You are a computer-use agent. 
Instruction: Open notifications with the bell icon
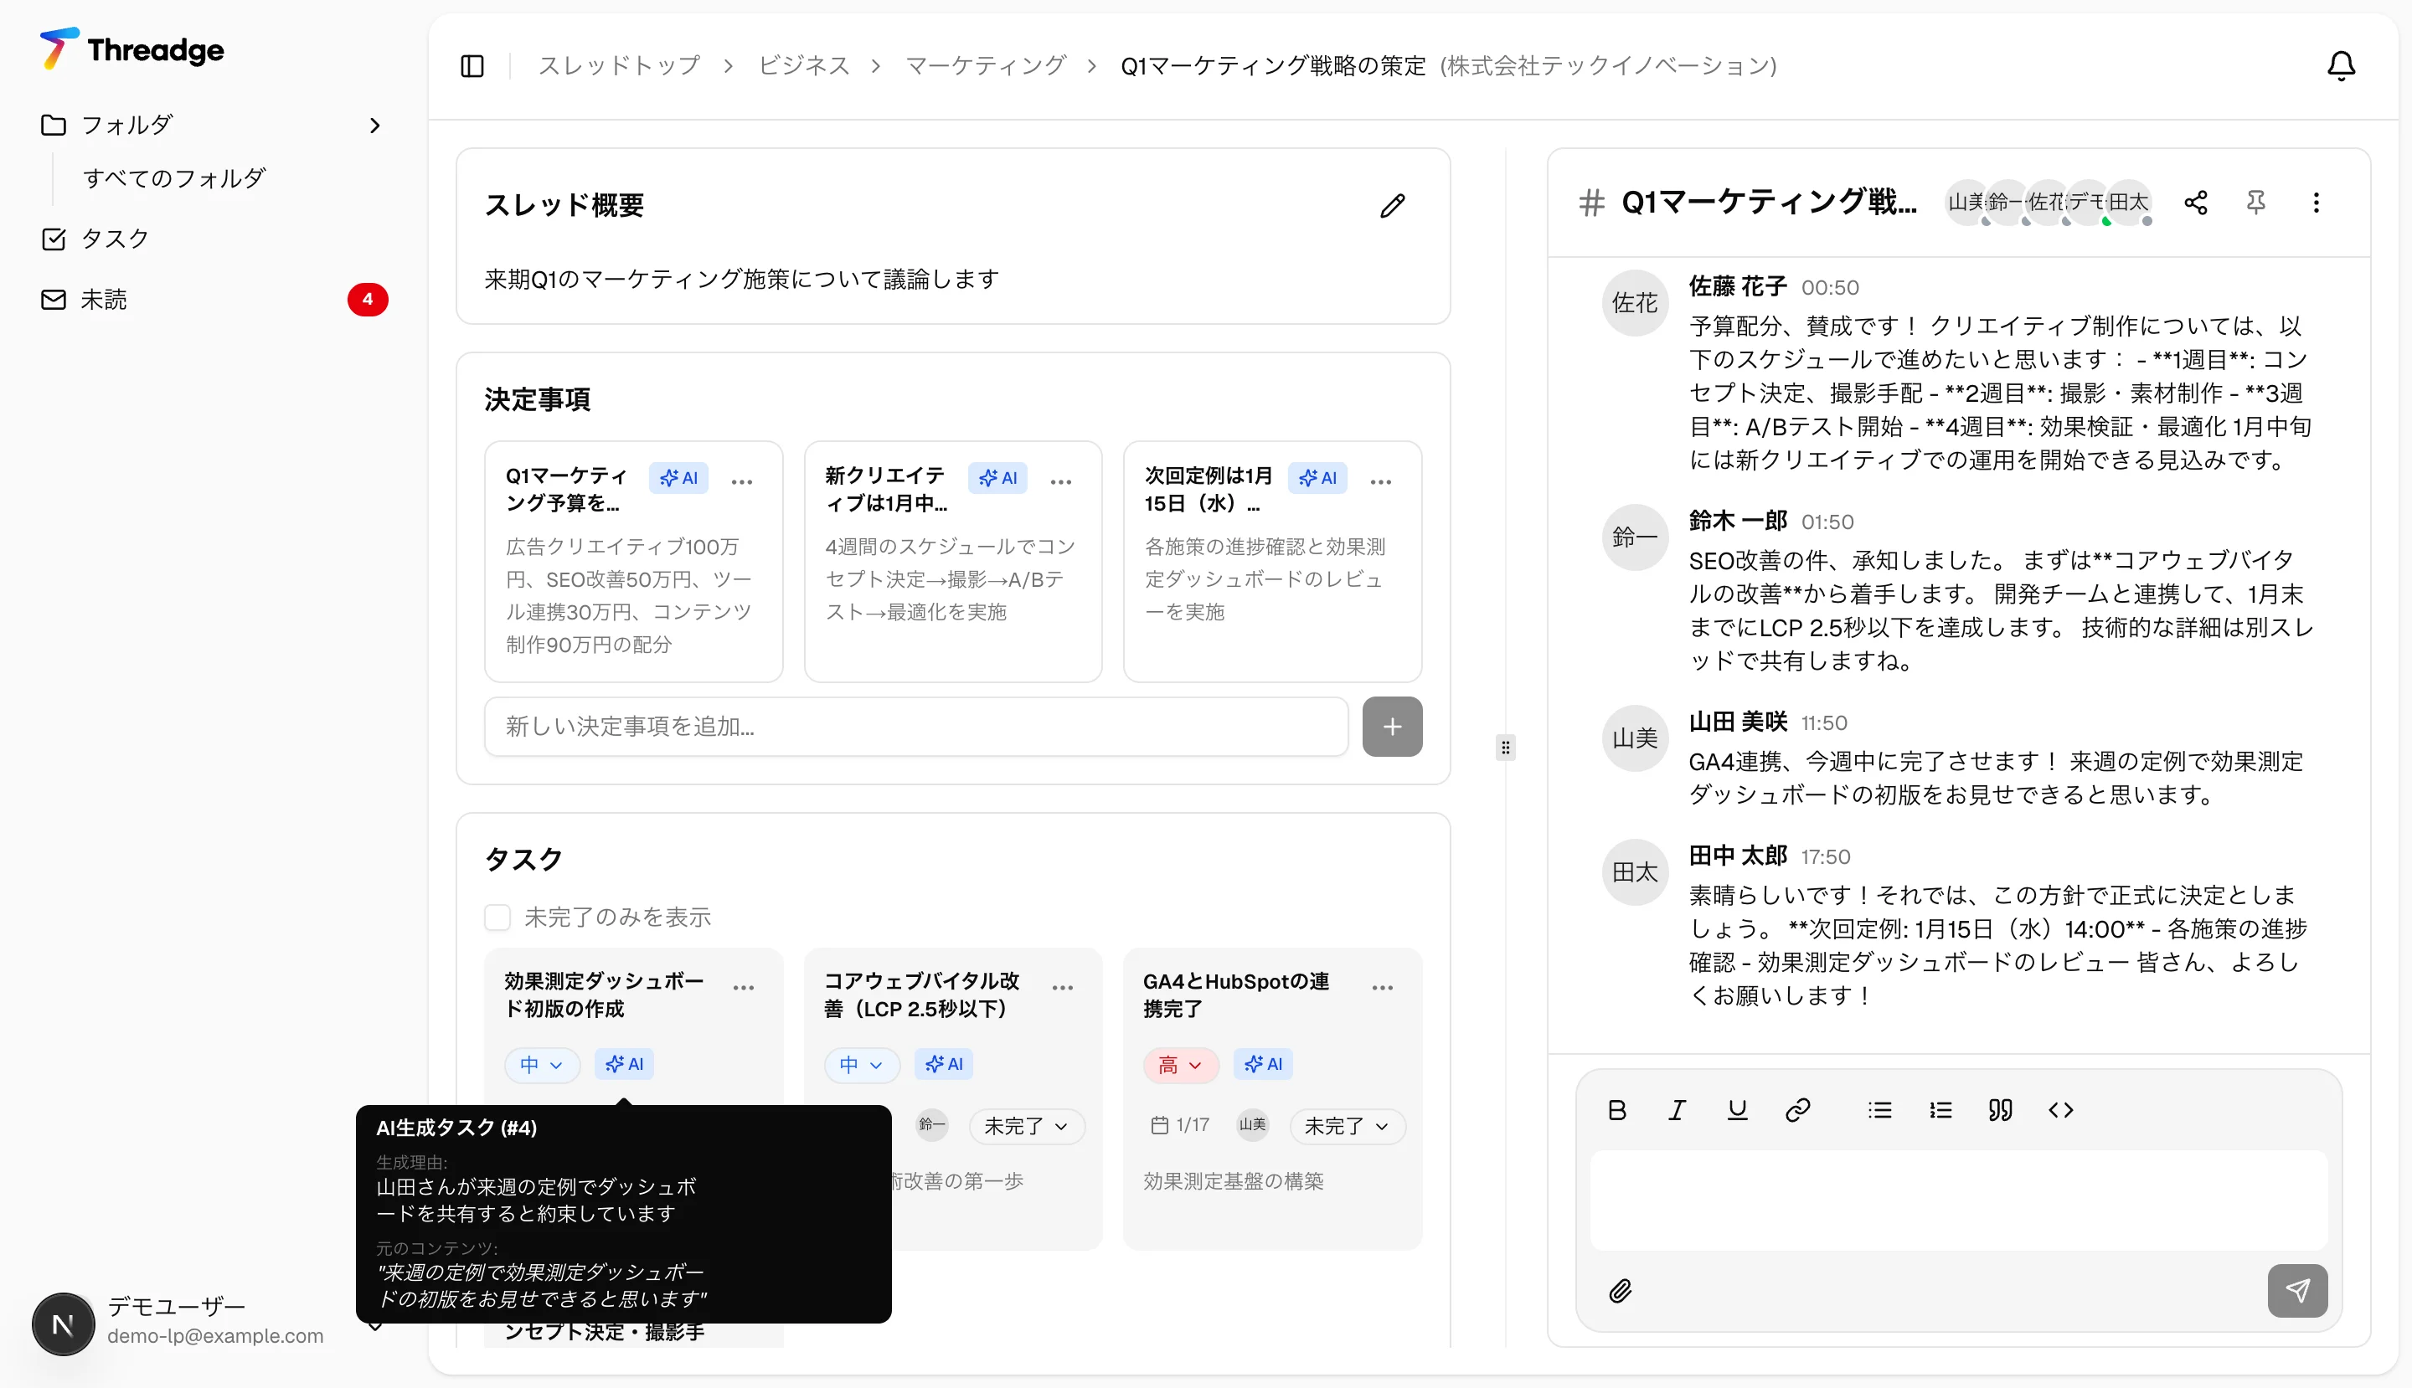[2342, 64]
